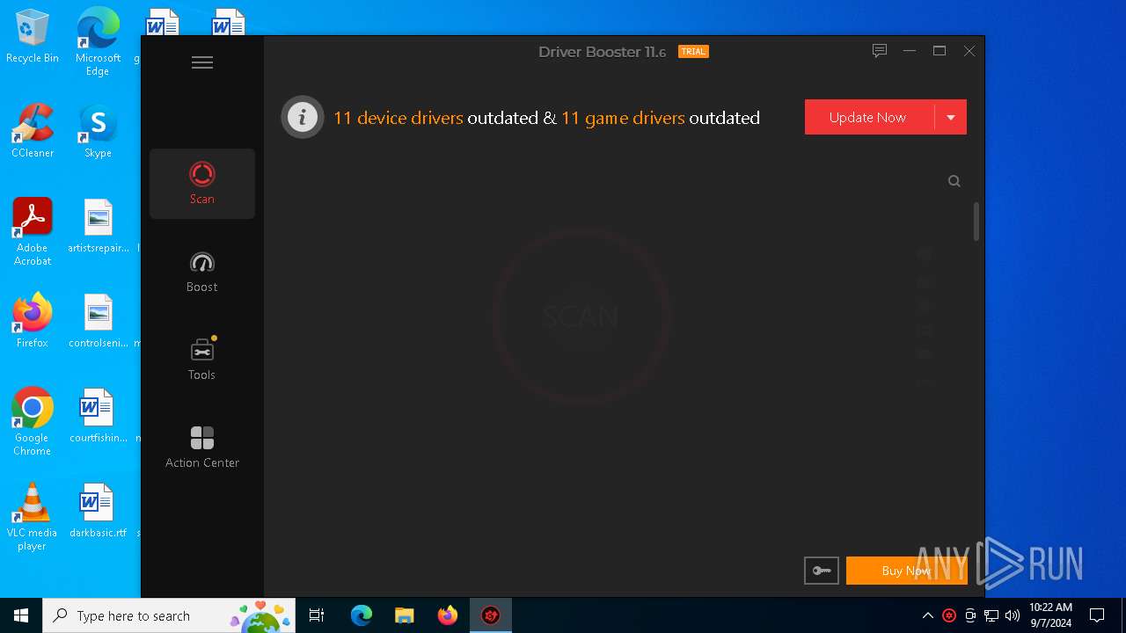Open the hamburger menu in Driver Booster
The height and width of the screenshot is (633, 1126).
tap(202, 62)
